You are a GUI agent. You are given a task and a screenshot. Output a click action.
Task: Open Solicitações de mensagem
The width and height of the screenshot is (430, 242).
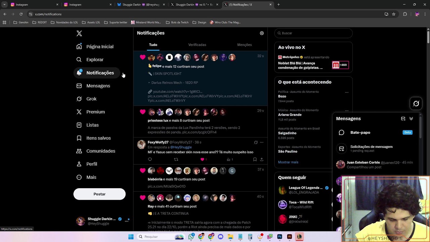point(376,148)
